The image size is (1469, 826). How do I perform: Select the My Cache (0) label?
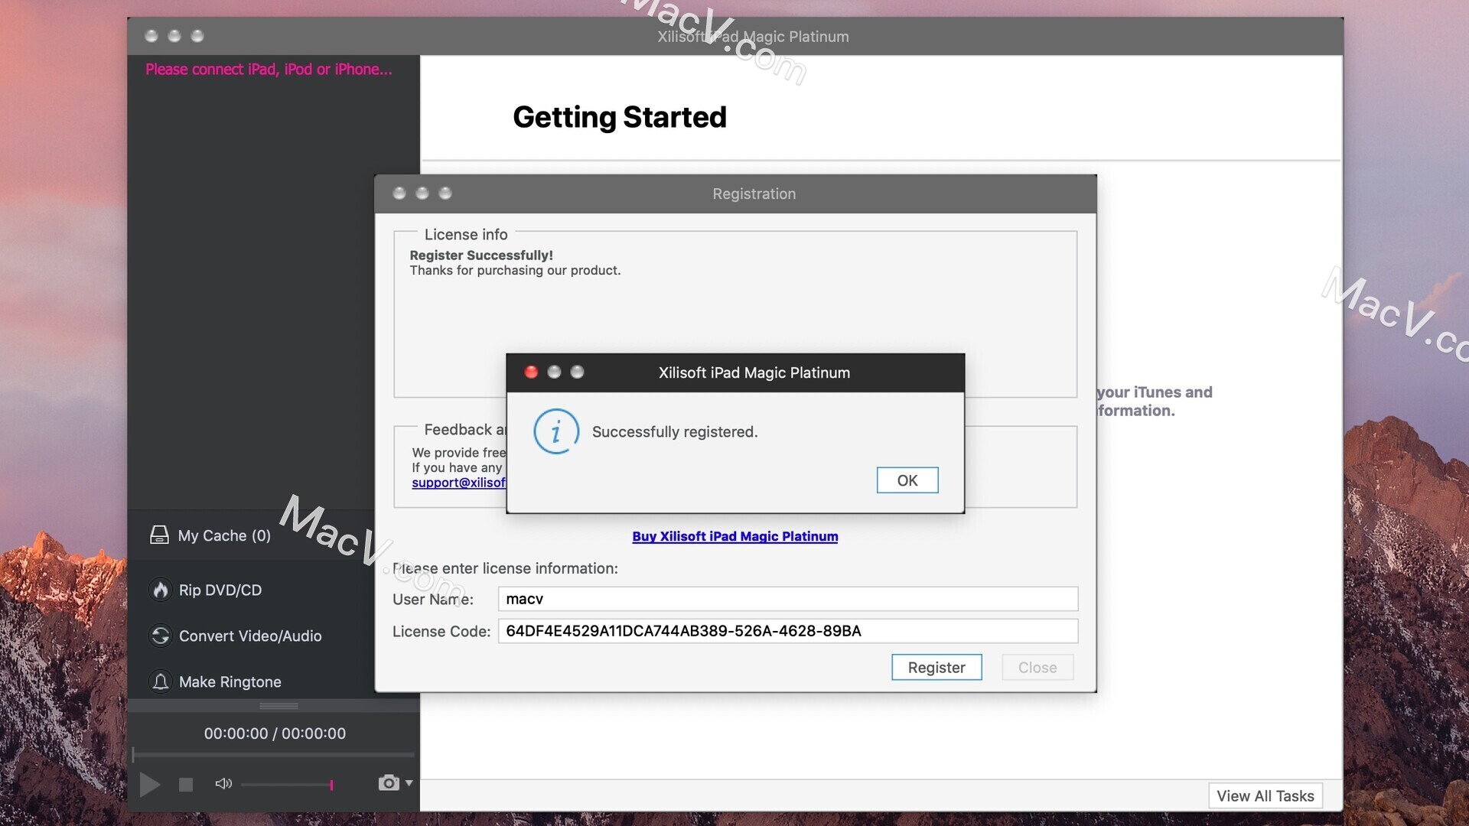coord(224,535)
